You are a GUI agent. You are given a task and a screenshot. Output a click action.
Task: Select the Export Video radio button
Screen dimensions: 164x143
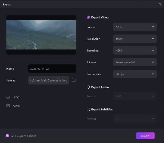point(88,17)
